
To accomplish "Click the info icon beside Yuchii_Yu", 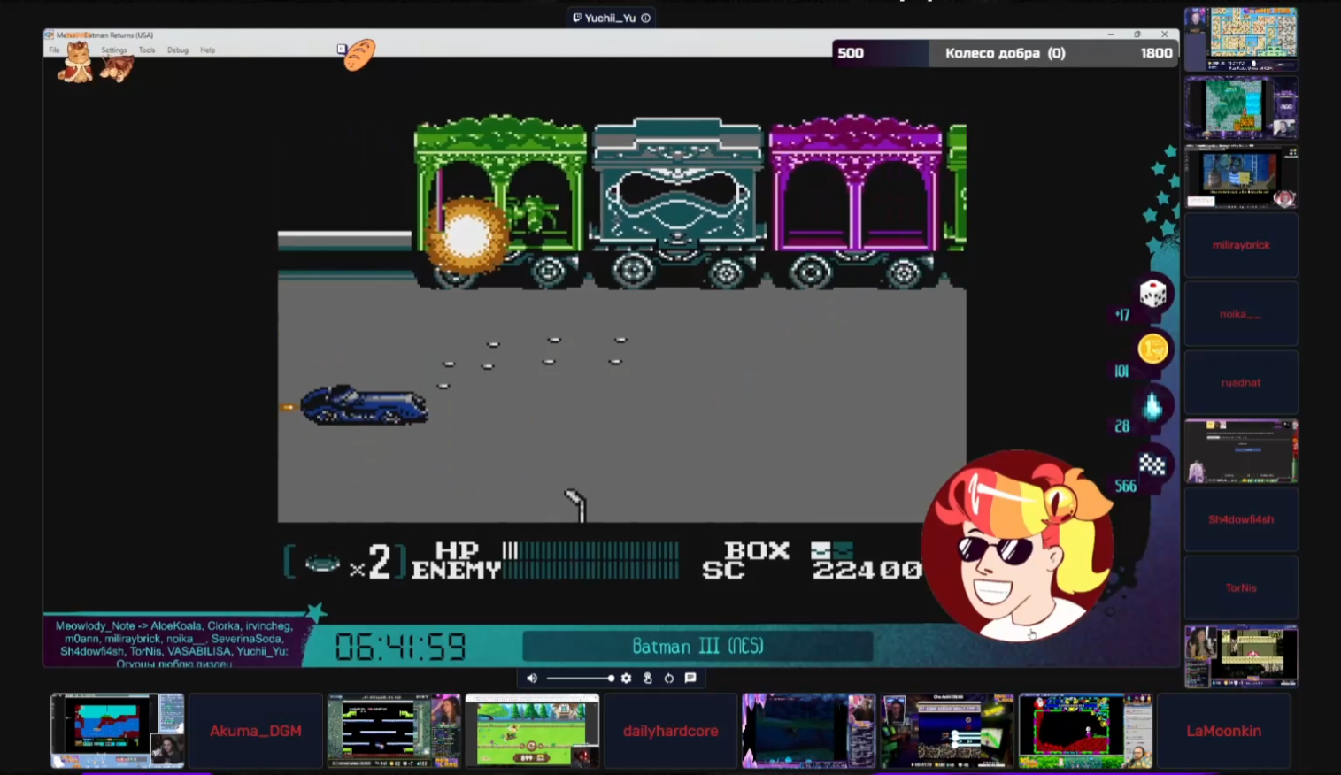I will pyautogui.click(x=646, y=18).
